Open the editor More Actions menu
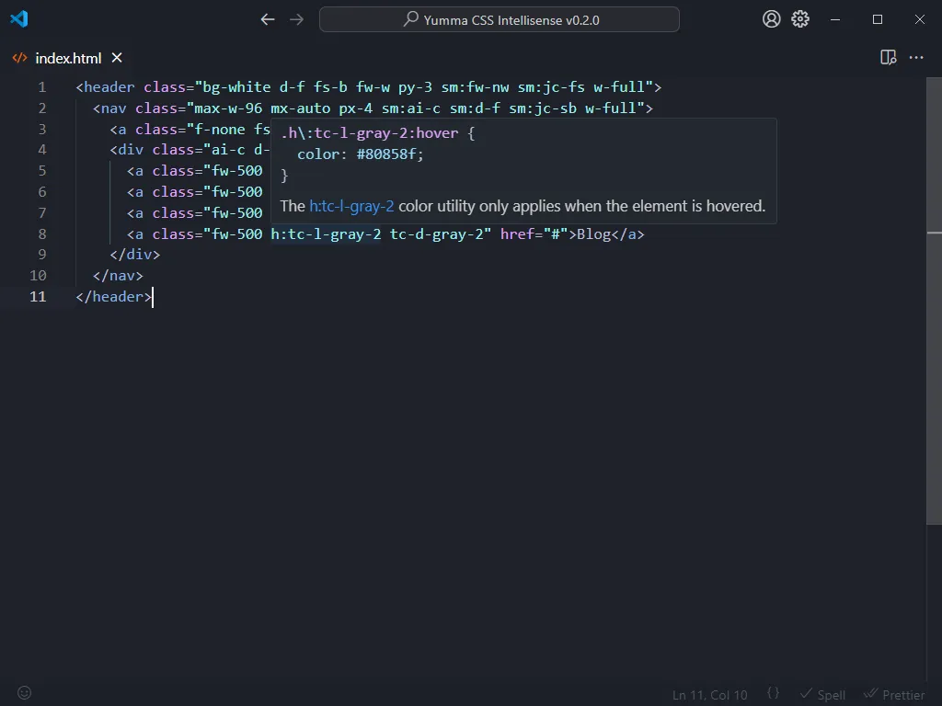Screen dimensions: 942x706 point(916,58)
